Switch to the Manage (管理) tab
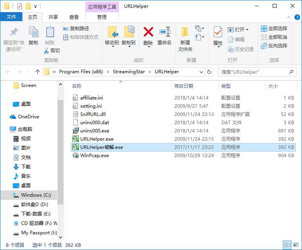The width and height of the screenshot is (302, 250). pos(102,17)
